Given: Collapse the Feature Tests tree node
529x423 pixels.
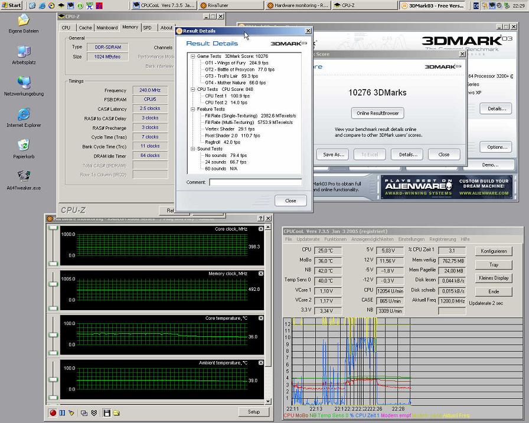Looking at the screenshot, I should 193,109.
